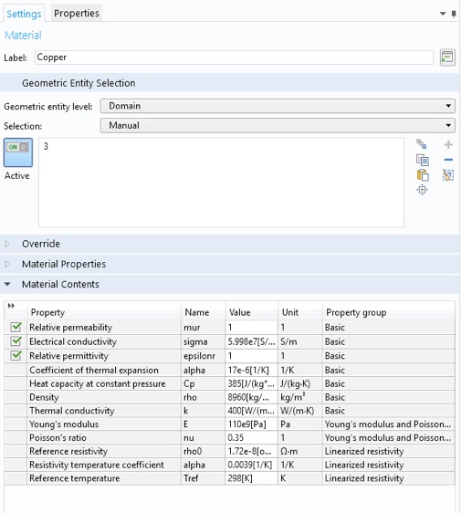Click the Cp value 385 cell

click(251, 383)
